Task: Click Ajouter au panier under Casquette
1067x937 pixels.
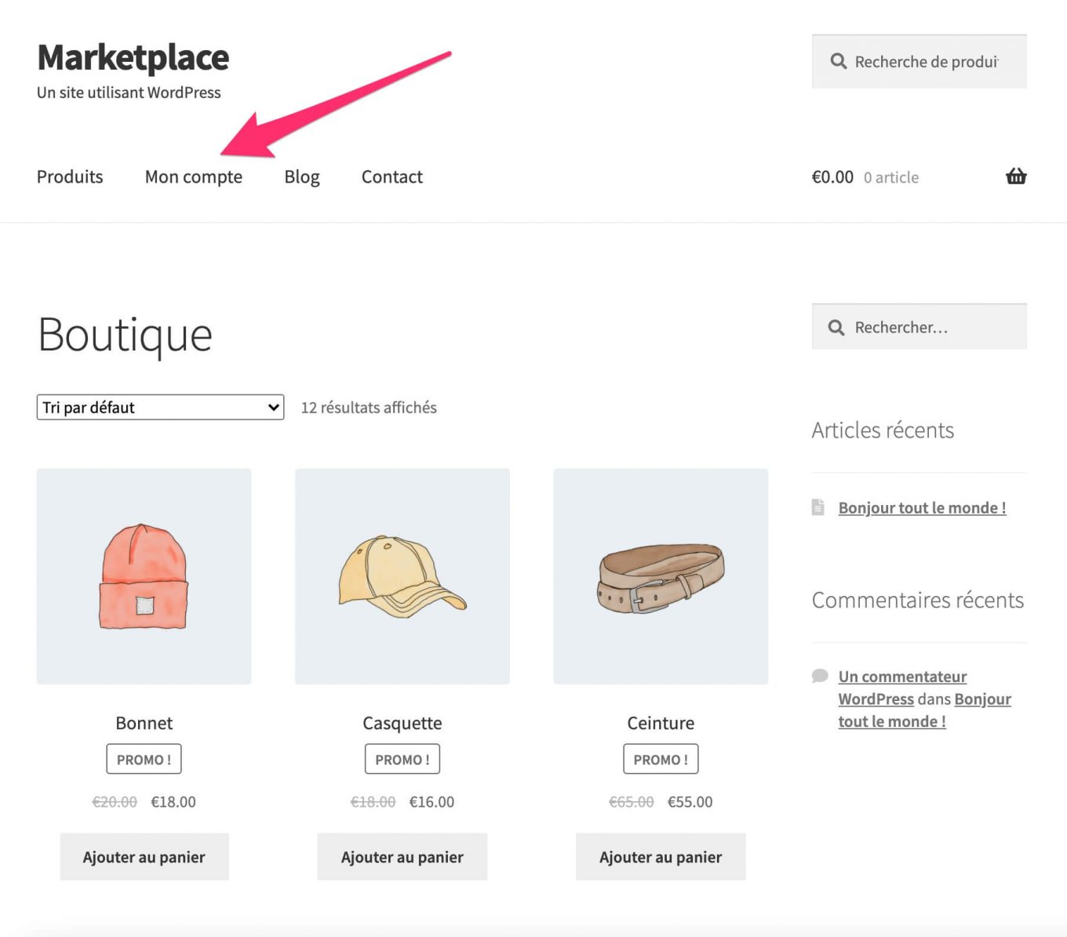Action: [402, 856]
